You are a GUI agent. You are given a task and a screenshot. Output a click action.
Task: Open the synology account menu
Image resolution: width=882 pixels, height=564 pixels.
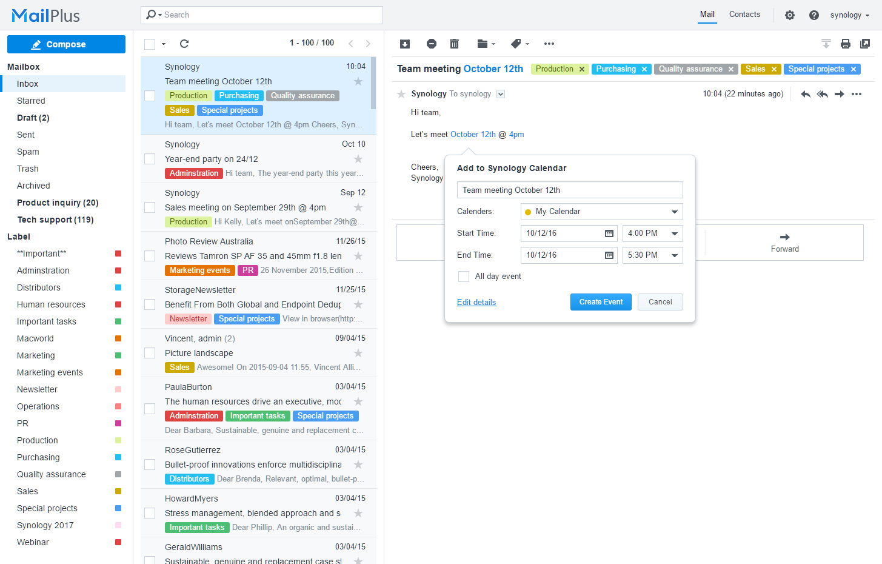click(849, 15)
